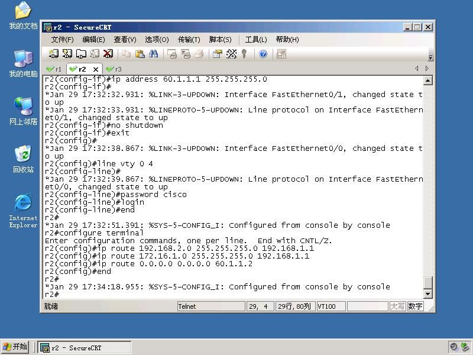Click the terminal scrollbar down arrow

427,293
